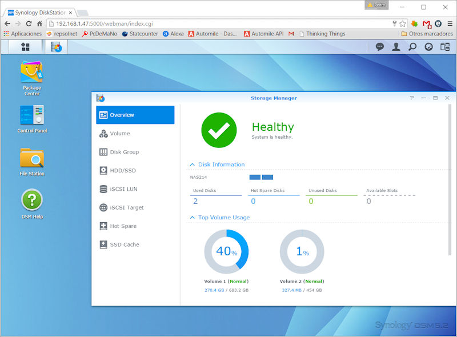Screen dimensions: 457x337
Task: Open the Aplicaciones bookmarks shortcut
Action: point(23,34)
